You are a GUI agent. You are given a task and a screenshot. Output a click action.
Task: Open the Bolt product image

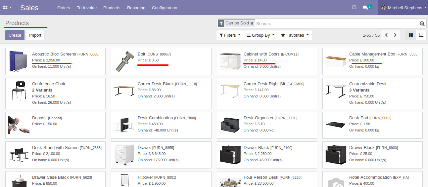124,61
